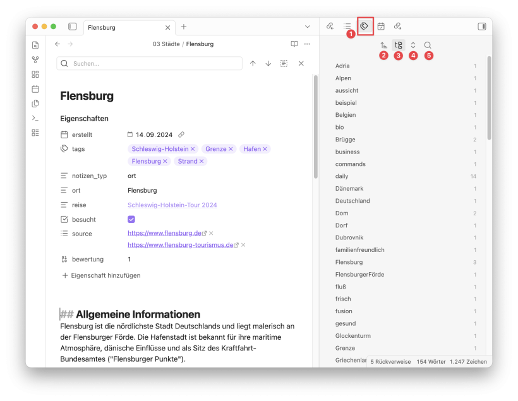Image resolution: width=518 pixels, height=401 pixels.
Task: Toggle the besucht checkbox
Action: click(x=131, y=219)
